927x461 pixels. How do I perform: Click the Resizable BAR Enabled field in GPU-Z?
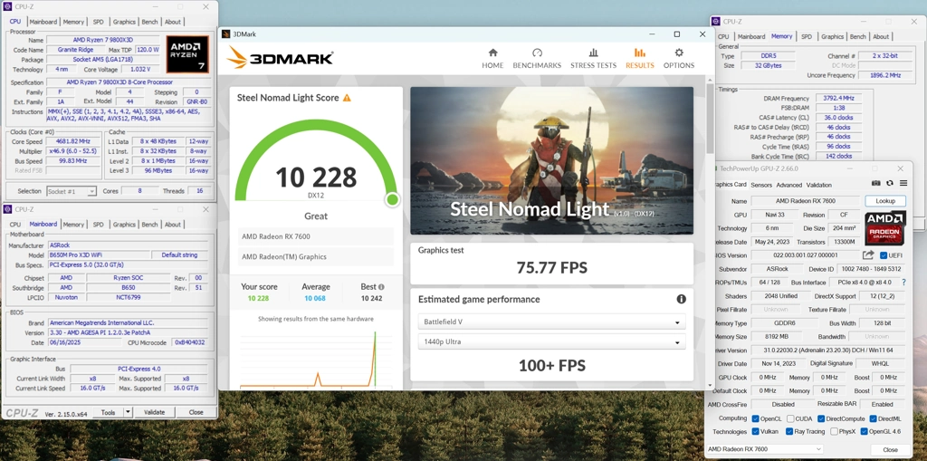coord(882,404)
